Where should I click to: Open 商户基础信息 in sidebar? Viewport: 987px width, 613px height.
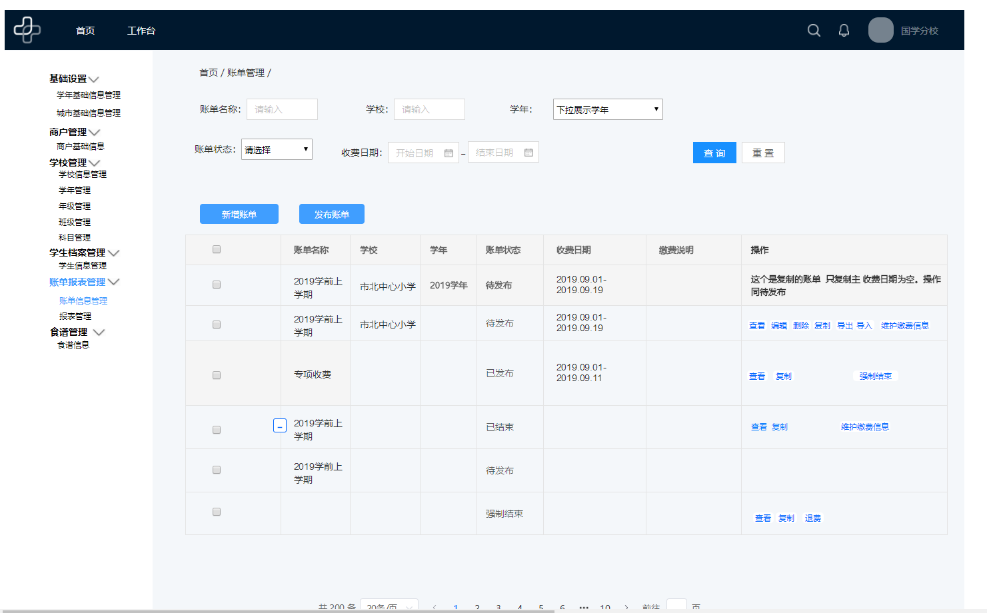[81, 147]
